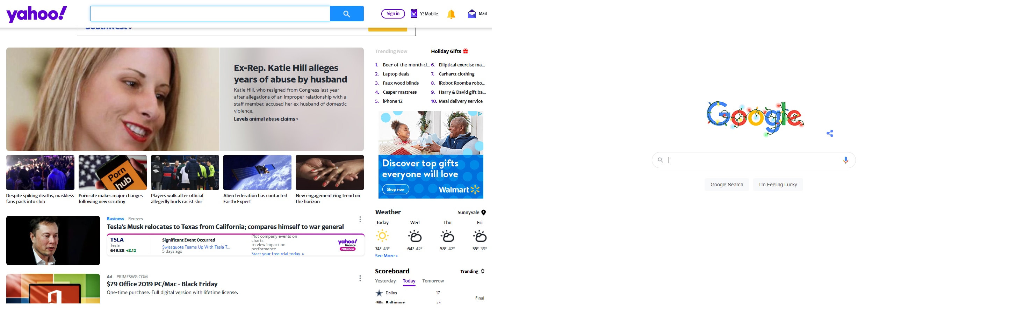Focus the Google search input field
Screen dimensions: 1031x330
753,160
